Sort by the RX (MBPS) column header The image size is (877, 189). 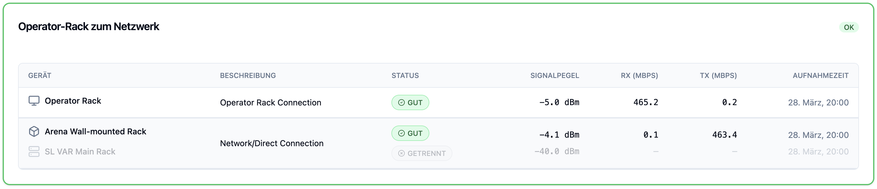[639, 75]
